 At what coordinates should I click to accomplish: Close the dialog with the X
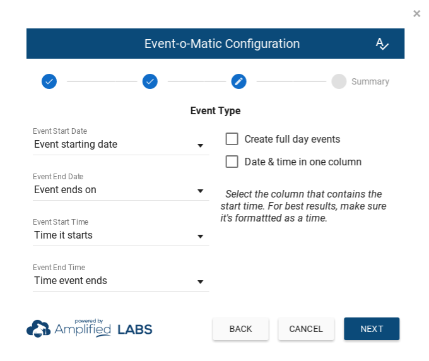pyautogui.click(x=416, y=13)
